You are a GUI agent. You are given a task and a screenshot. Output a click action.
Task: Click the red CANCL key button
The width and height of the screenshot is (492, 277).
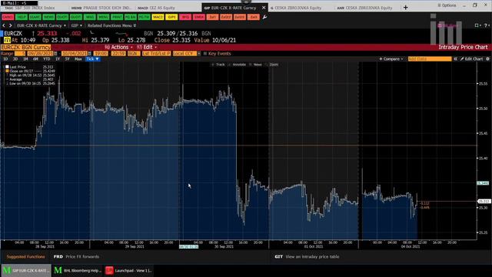point(8,17)
